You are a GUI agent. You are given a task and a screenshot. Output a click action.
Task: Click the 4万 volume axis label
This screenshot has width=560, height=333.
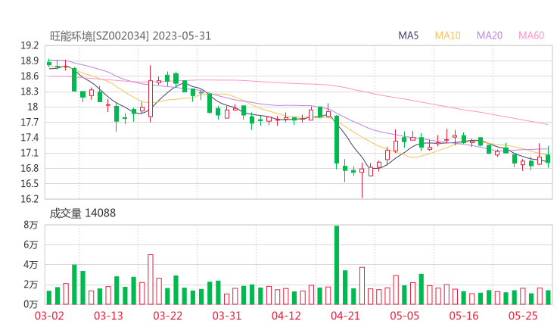point(31,265)
